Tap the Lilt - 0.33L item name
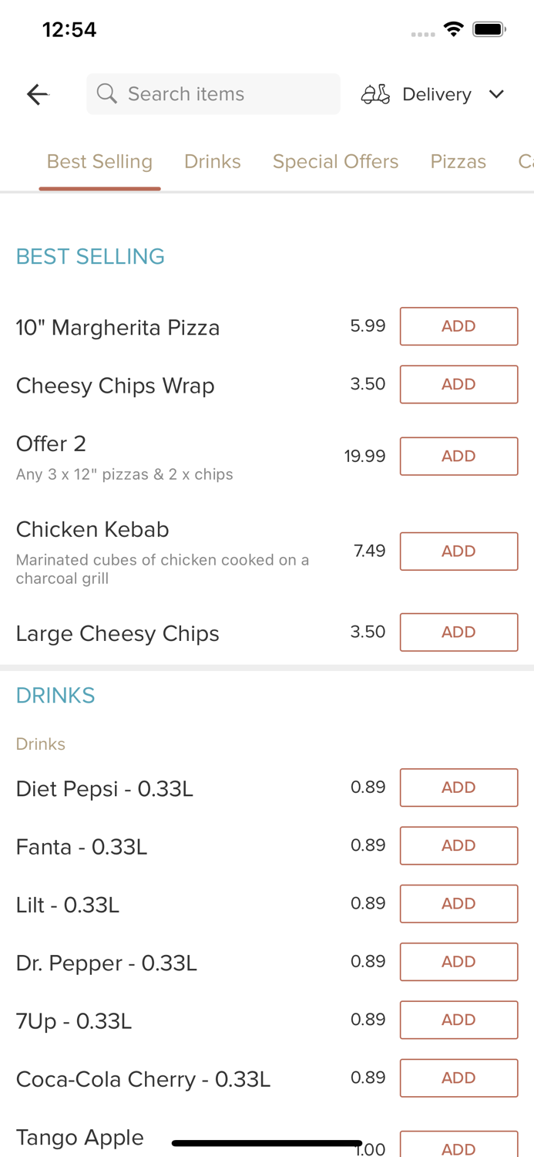The image size is (534, 1157). 68,905
